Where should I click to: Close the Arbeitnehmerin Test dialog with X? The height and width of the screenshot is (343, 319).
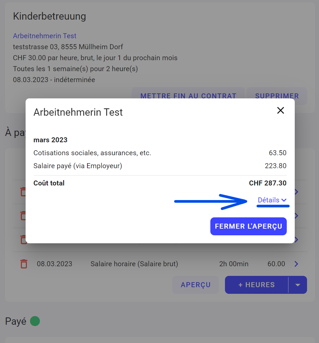[x=280, y=111]
